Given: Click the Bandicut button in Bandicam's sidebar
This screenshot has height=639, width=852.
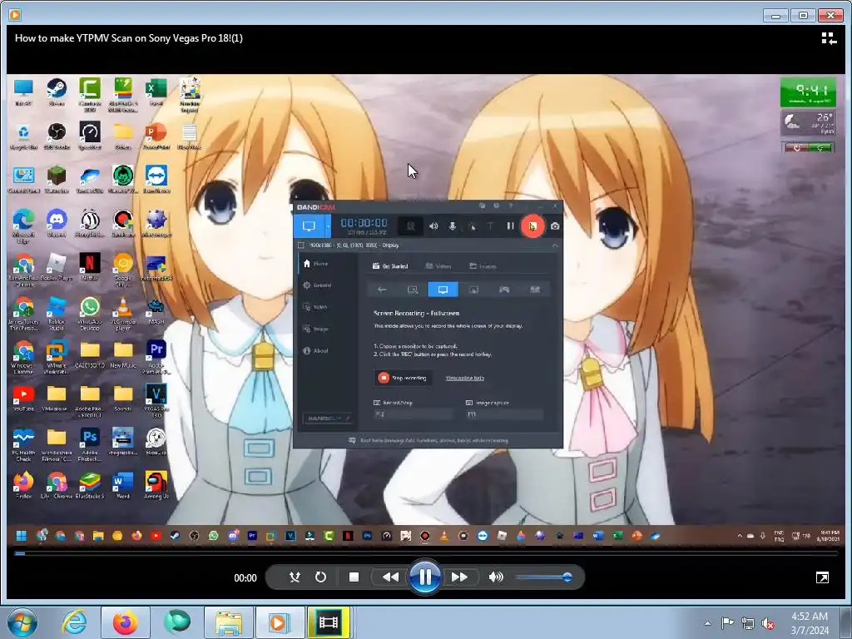Looking at the screenshot, I should click(328, 419).
